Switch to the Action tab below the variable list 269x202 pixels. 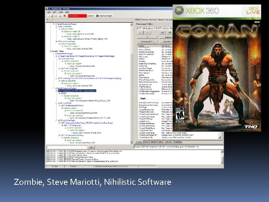[x=146, y=142]
